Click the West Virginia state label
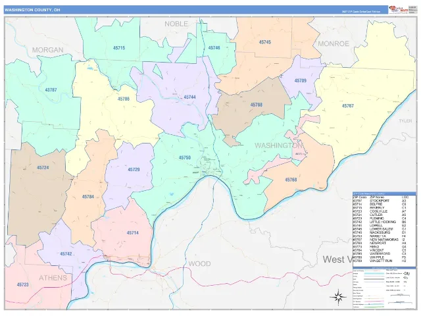The width and height of the screenshot is (421, 316). [x=337, y=259]
